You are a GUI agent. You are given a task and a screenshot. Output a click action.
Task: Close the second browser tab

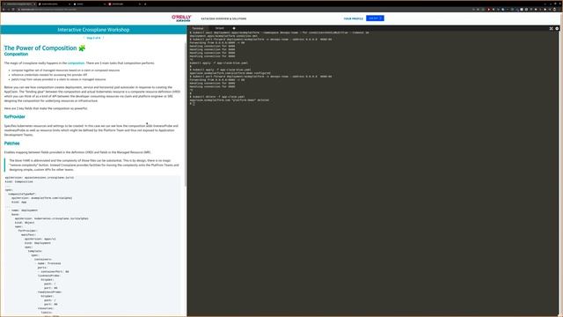(69, 4)
